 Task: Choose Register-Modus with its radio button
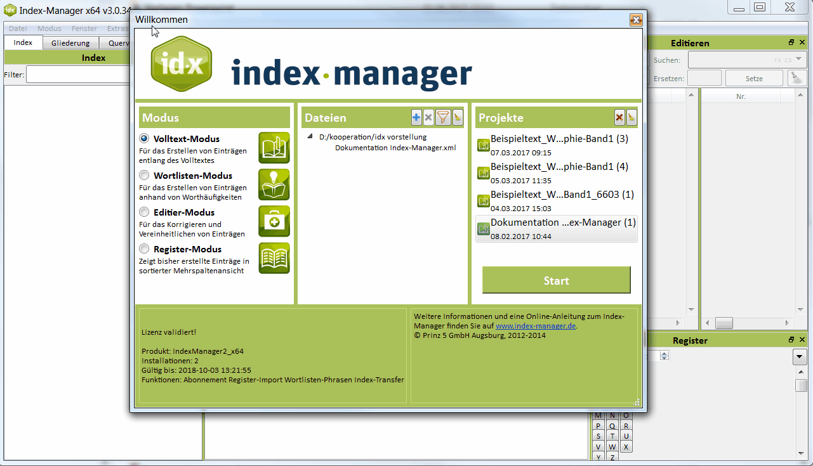144,249
